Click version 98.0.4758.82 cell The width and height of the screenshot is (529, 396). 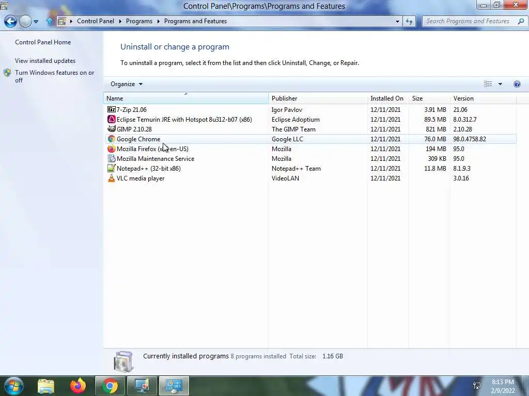(469, 139)
